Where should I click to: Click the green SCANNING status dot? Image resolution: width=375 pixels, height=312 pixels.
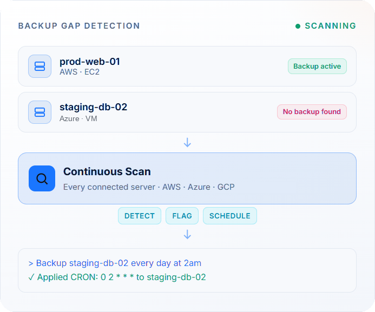298,26
